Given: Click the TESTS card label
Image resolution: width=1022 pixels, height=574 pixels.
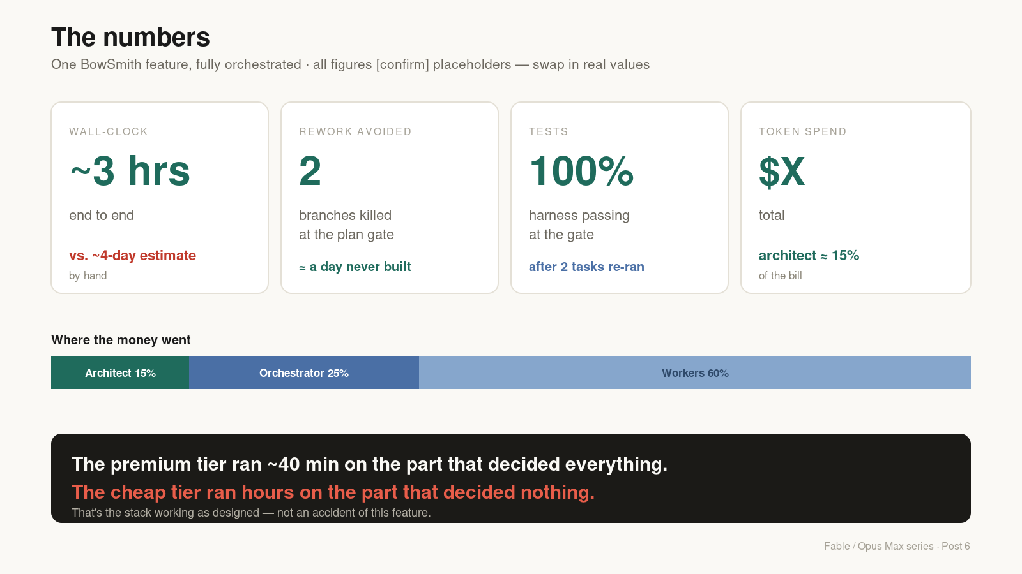Looking at the screenshot, I should (x=548, y=131).
